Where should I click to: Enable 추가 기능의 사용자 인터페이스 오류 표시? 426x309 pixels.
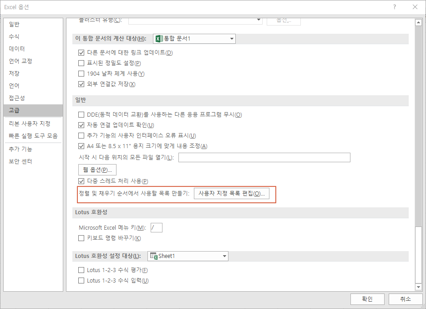tap(81, 135)
